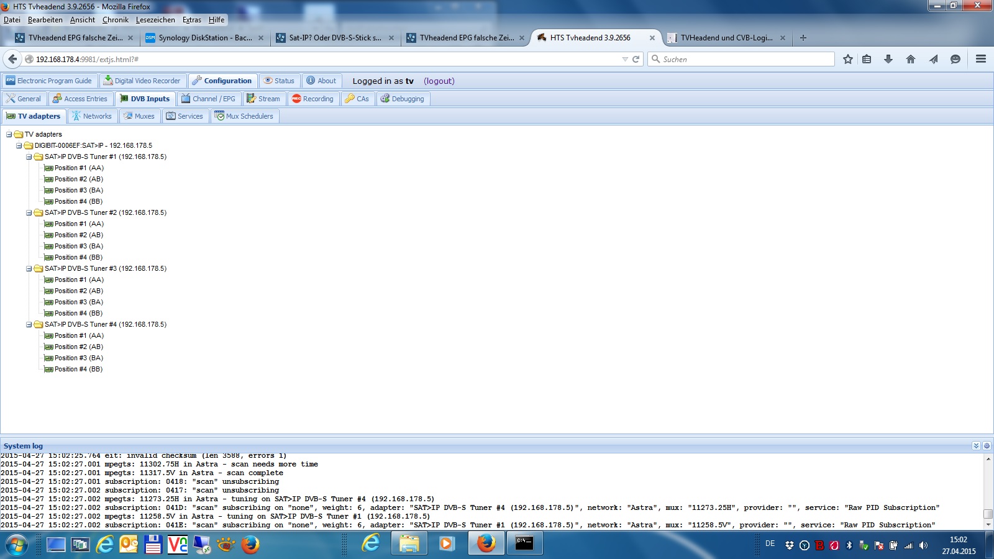This screenshot has height=559, width=994.
Task: Open command prompt from taskbar
Action: [525, 544]
